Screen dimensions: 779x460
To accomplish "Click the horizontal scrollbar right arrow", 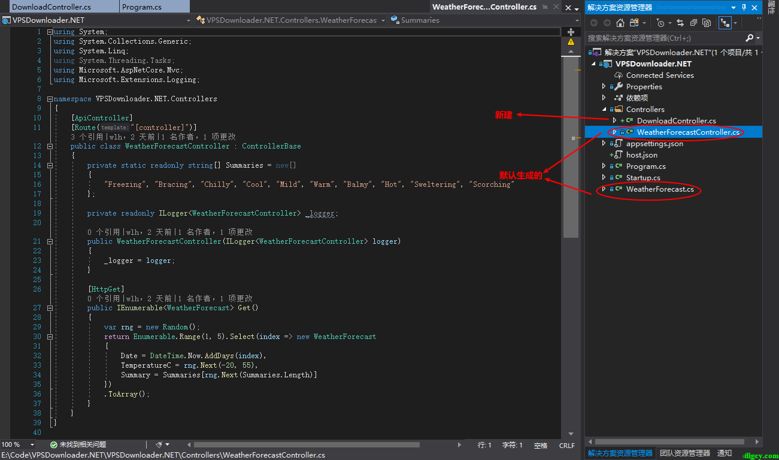I will coord(460,445).
